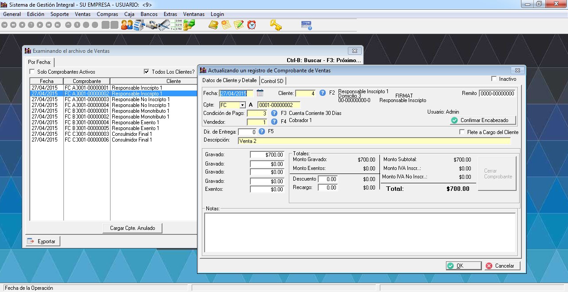Click the money and coins toolbar icon
This screenshot has height=292, width=568.
(189, 25)
